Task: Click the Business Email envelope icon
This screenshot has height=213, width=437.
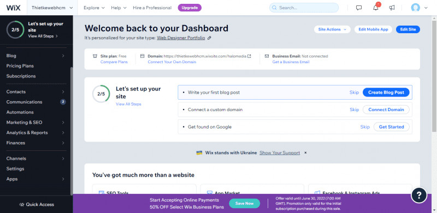Action: click(x=267, y=56)
